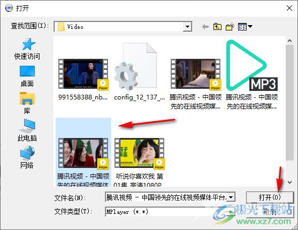Select 桌面 in the places bar
The image size is (298, 230).
coord(27,76)
